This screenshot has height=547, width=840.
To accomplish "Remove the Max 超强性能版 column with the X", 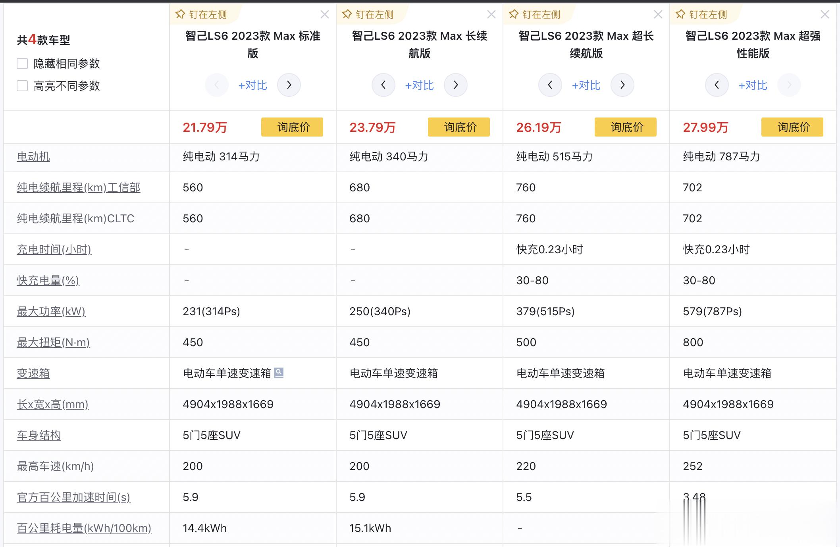I will point(825,15).
